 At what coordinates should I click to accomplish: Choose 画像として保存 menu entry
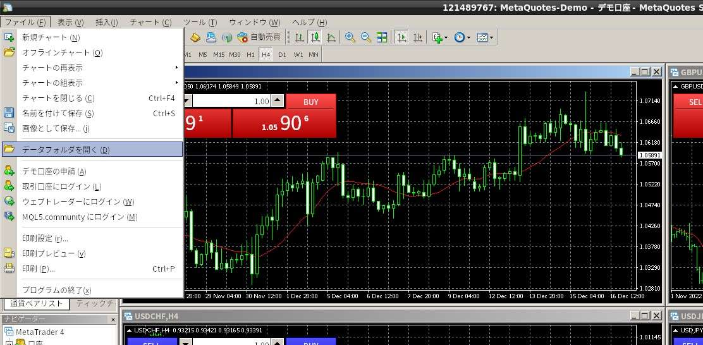pos(92,129)
